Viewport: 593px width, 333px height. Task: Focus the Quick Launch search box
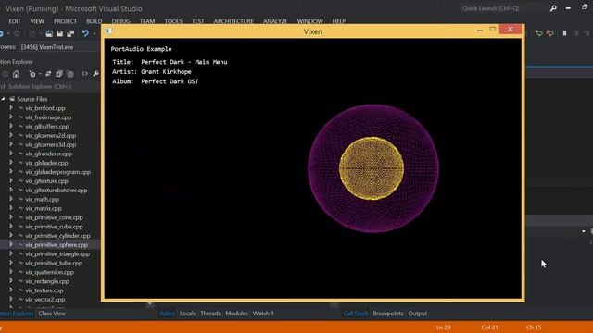[503, 8]
